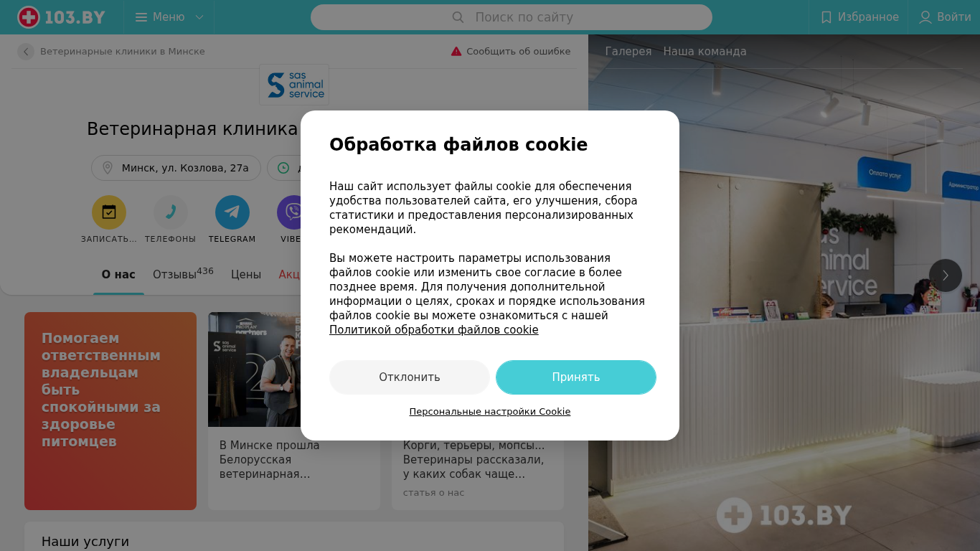Decline cookies with the Отклонить button
Viewport: 980px width, 551px height.
point(410,377)
